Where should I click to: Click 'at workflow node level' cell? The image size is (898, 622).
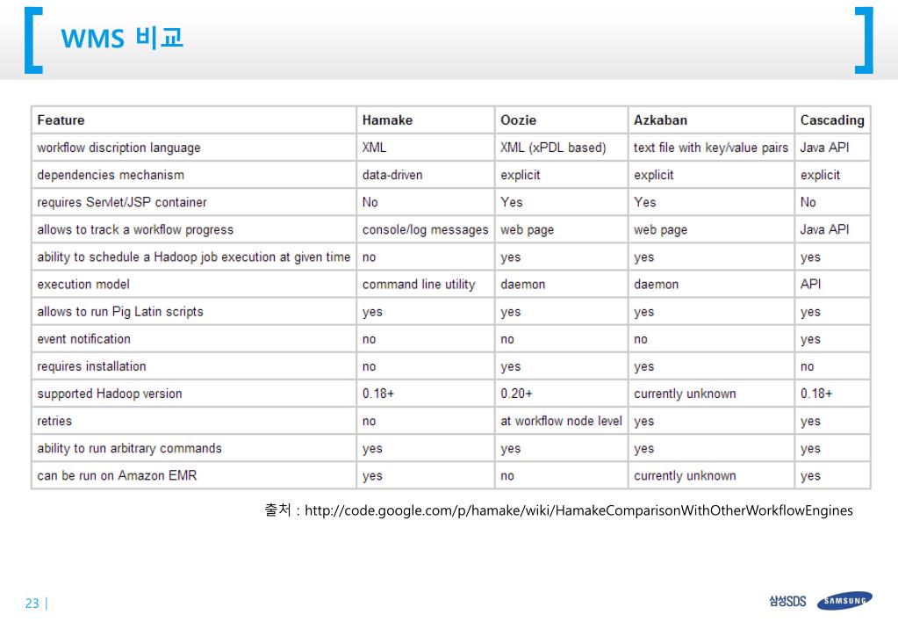[561, 421]
